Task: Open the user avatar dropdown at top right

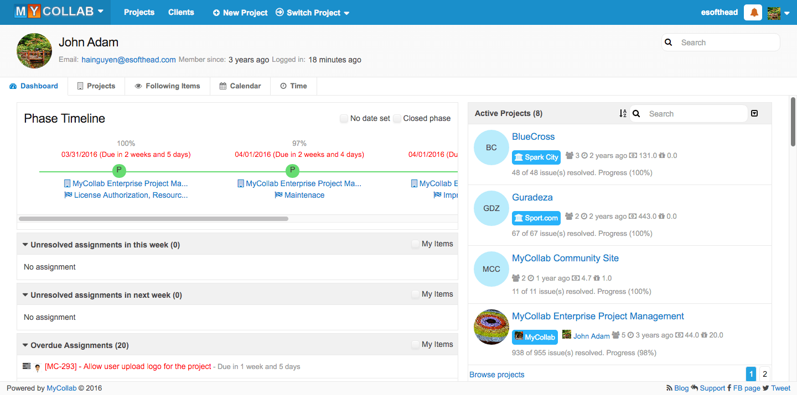Action: point(777,12)
